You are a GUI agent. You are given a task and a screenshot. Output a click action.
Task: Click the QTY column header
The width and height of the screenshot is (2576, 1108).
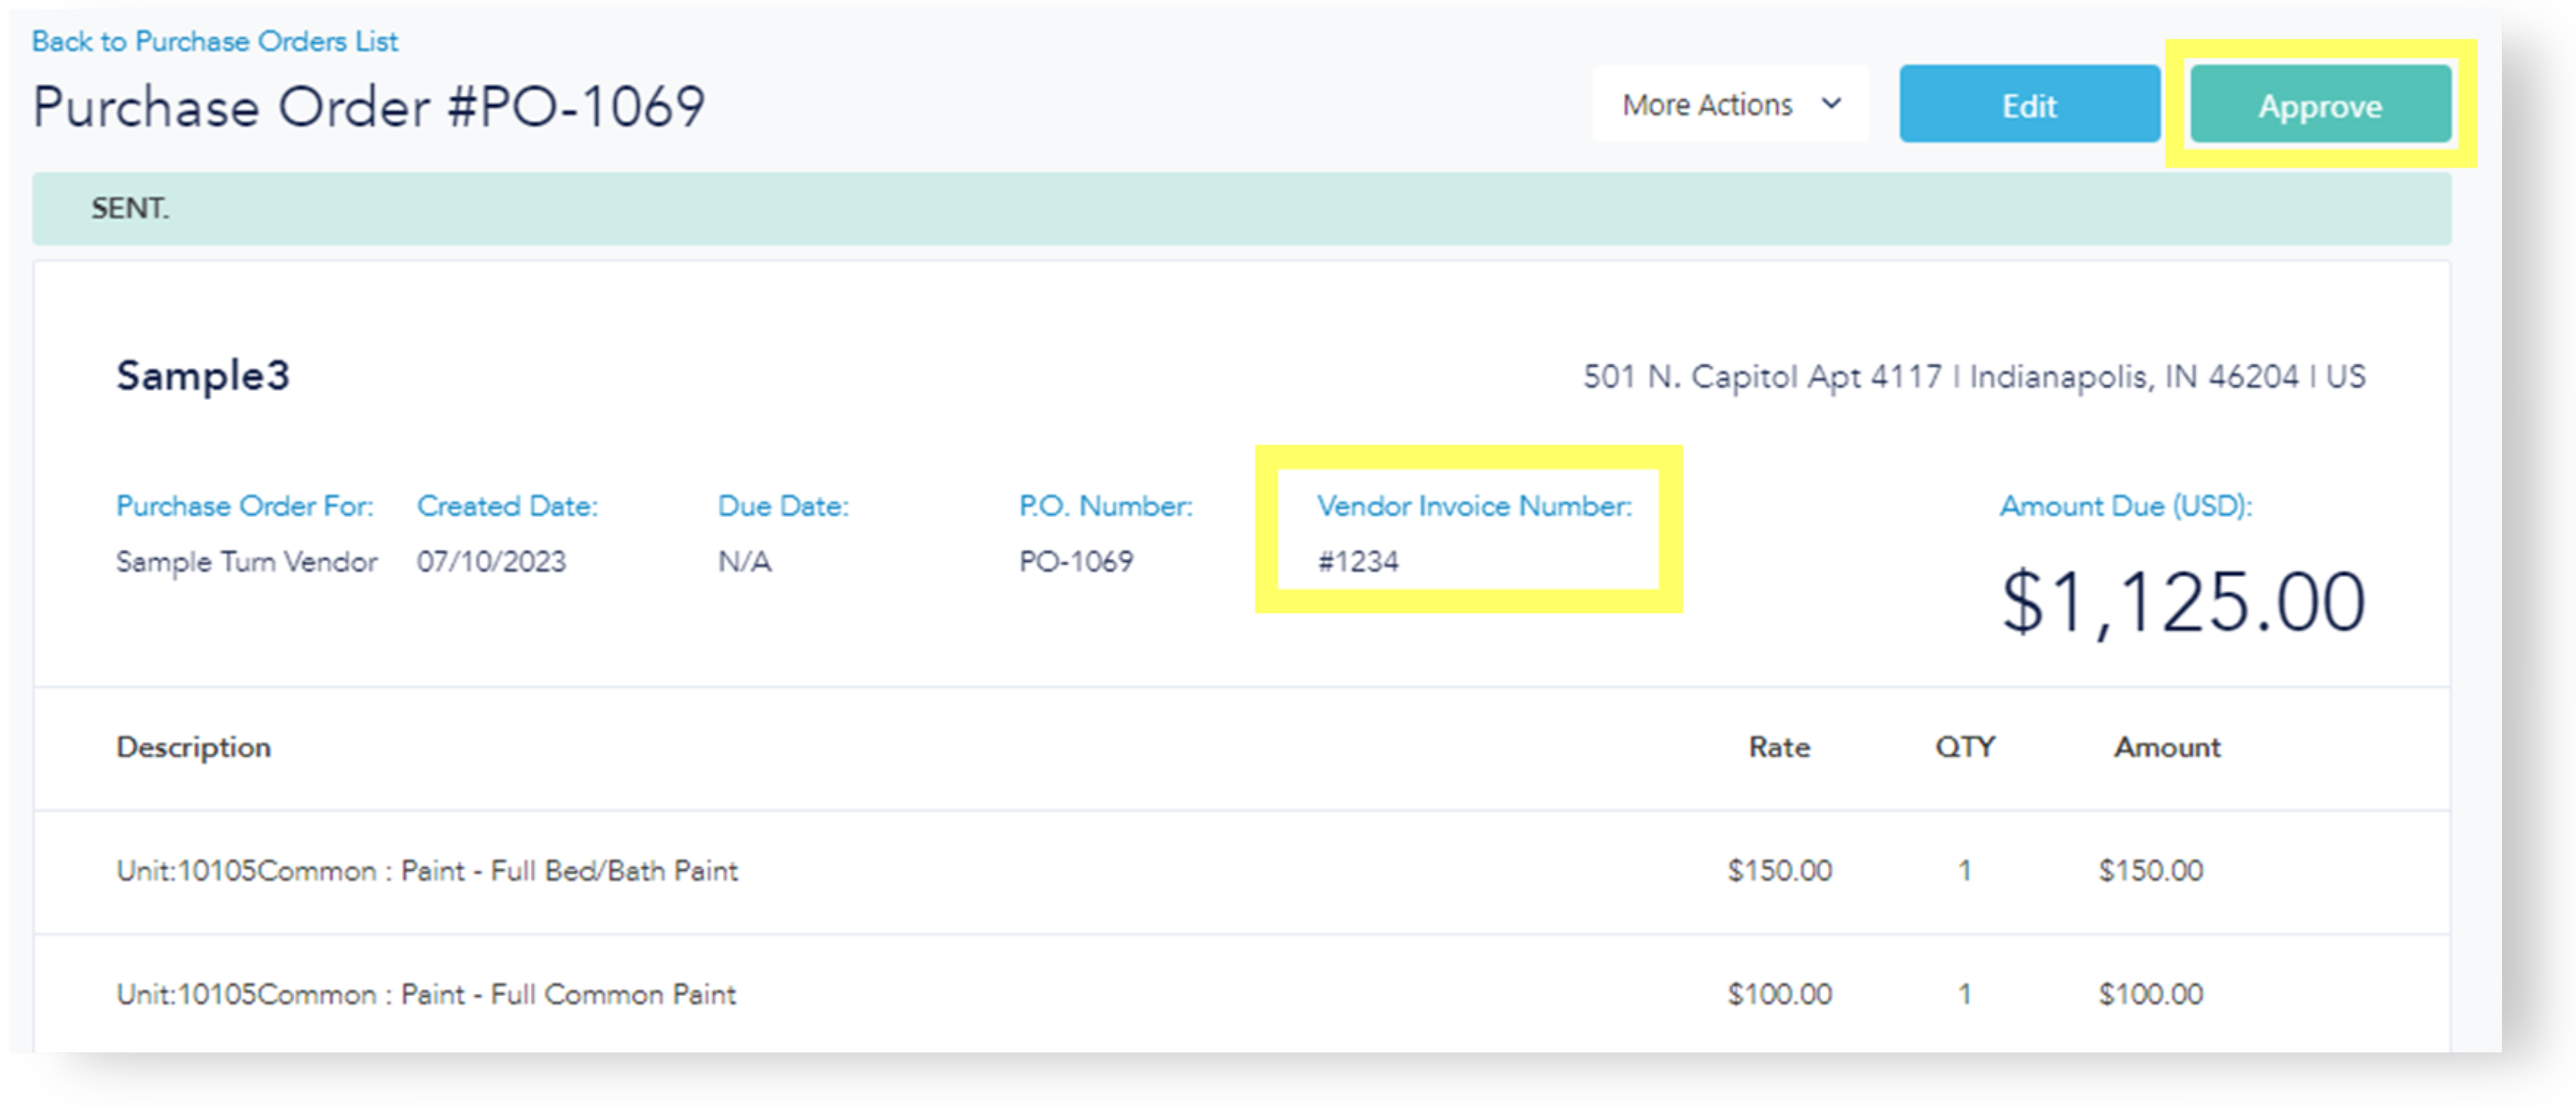pyautogui.click(x=1964, y=747)
